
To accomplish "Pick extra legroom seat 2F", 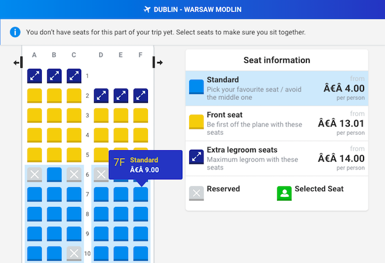I will (141, 96).
